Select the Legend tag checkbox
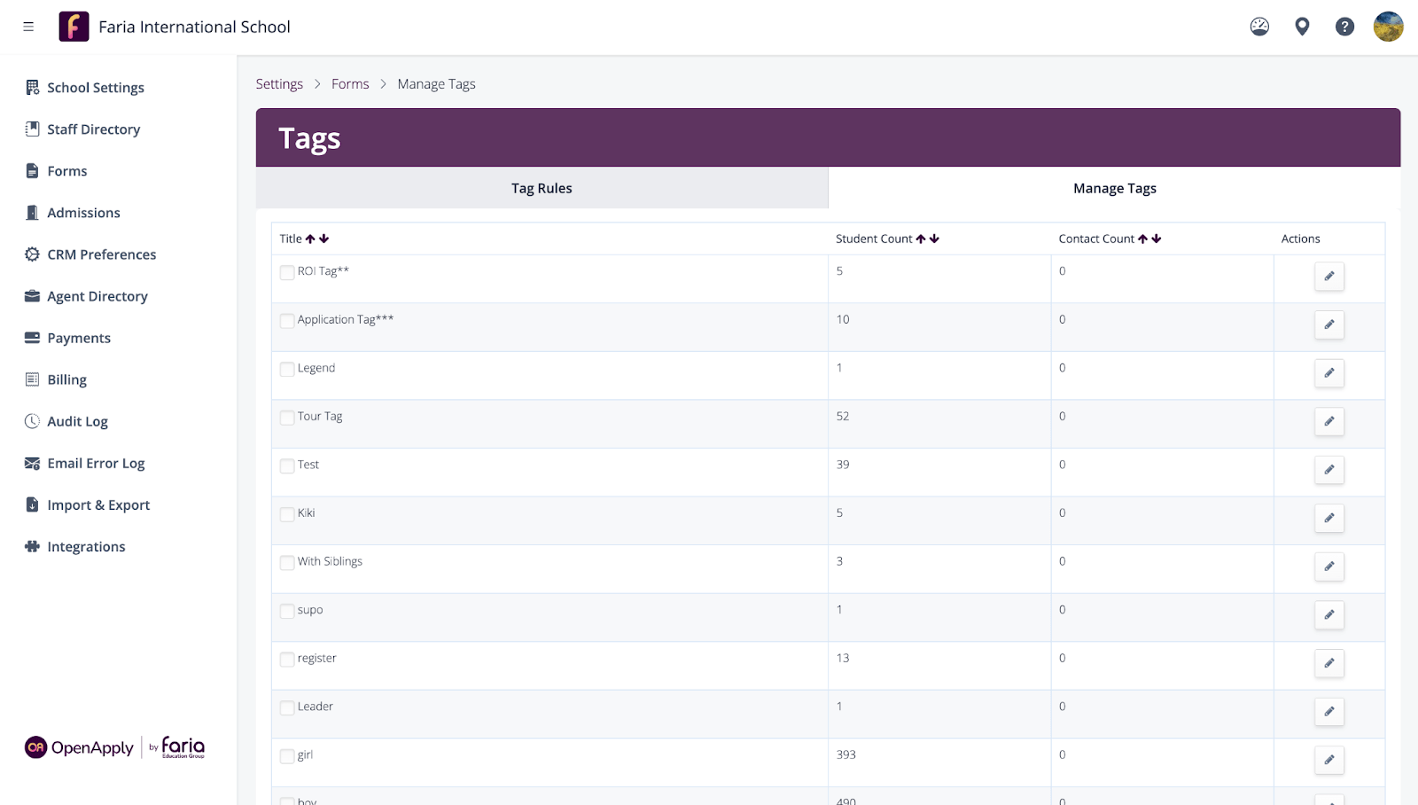 pos(287,370)
